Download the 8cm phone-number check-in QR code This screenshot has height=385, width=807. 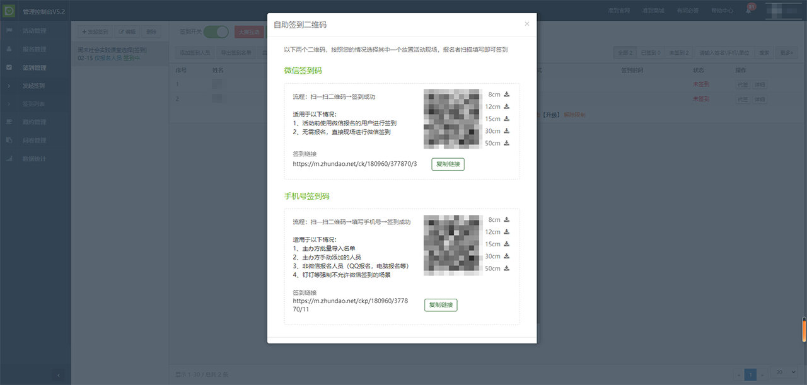click(x=507, y=220)
